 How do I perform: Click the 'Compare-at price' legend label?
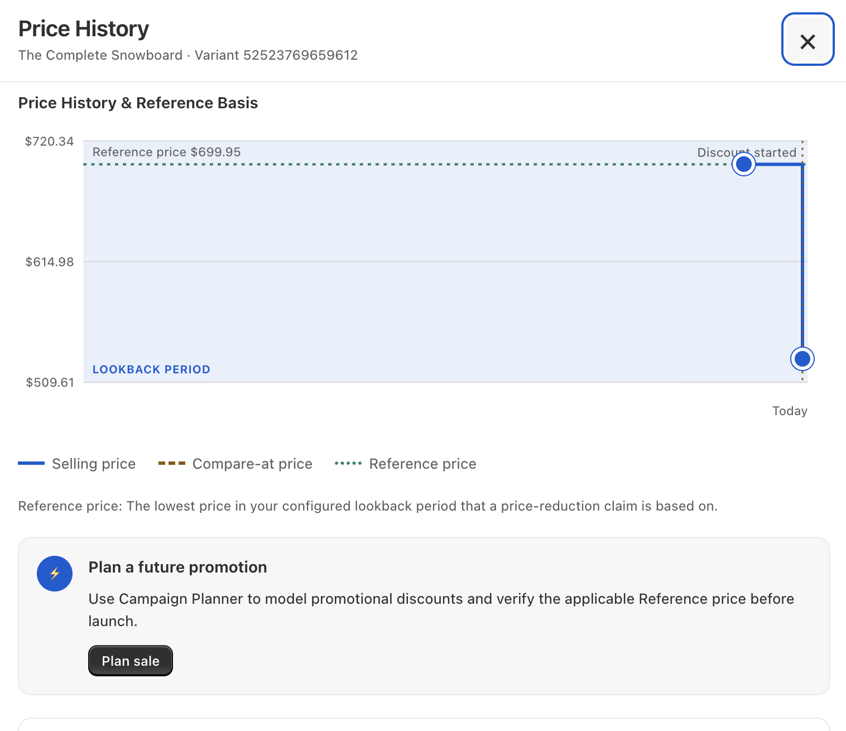pyautogui.click(x=252, y=464)
